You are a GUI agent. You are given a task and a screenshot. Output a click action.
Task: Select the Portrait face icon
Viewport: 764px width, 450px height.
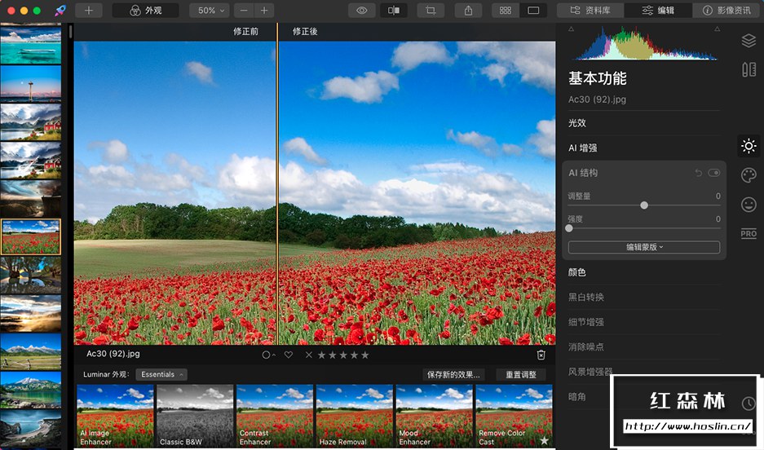(749, 204)
